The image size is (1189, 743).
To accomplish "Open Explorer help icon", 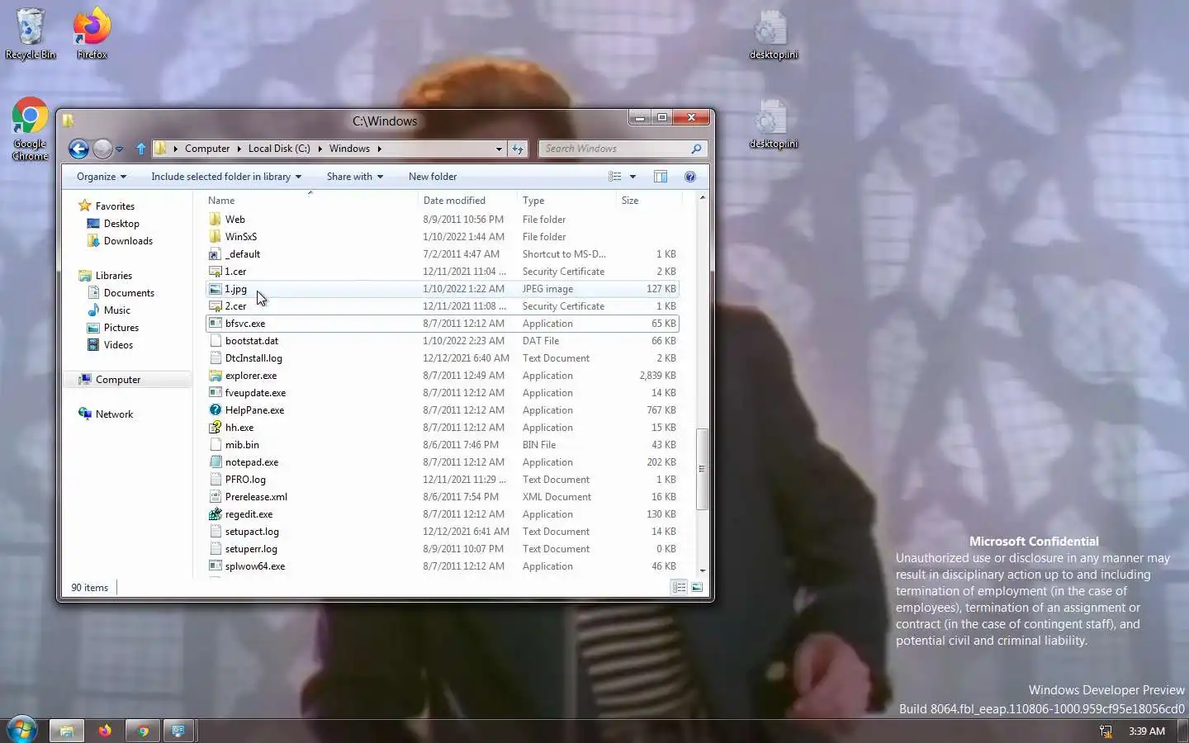I will (690, 177).
